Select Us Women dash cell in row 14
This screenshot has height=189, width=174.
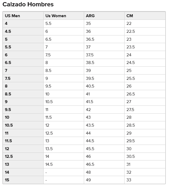coord(46,172)
